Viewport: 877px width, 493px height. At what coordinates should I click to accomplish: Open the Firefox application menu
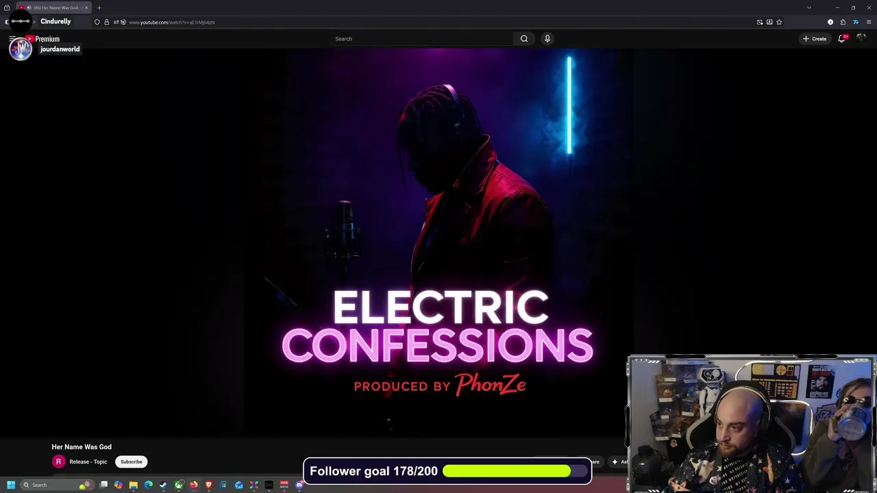point(869,22)
